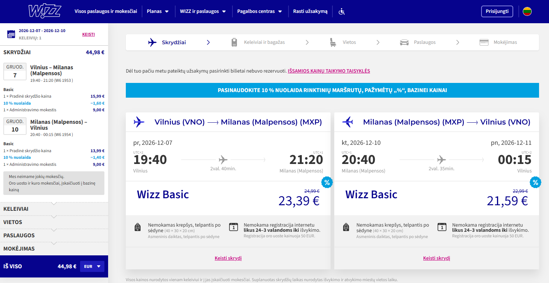Click Keisti skrydį for Milanas–Vilnius flight

point(436,258)
